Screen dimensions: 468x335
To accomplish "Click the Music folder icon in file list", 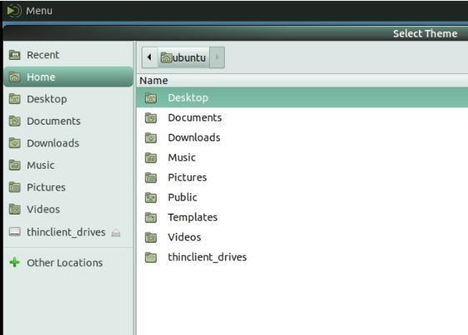I will 151,158.
